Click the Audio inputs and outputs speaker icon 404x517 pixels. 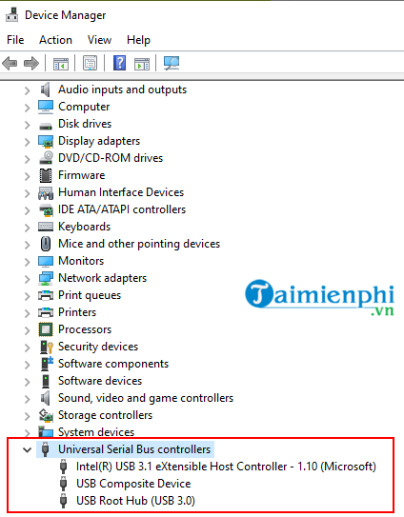click(45, 89)
